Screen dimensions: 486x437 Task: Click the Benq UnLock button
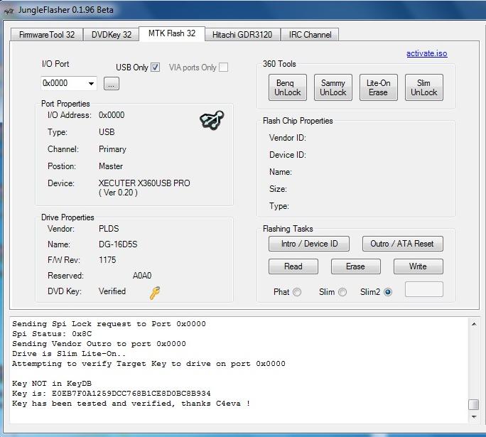(288, 87)
